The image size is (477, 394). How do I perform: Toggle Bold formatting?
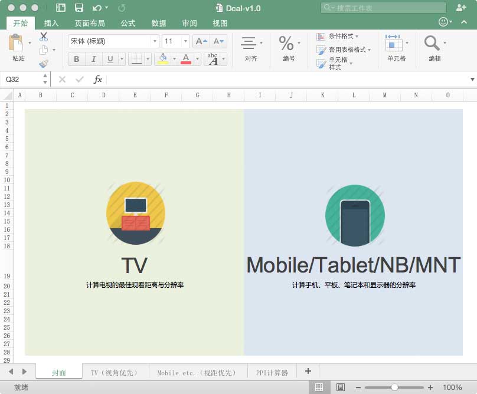77,59
